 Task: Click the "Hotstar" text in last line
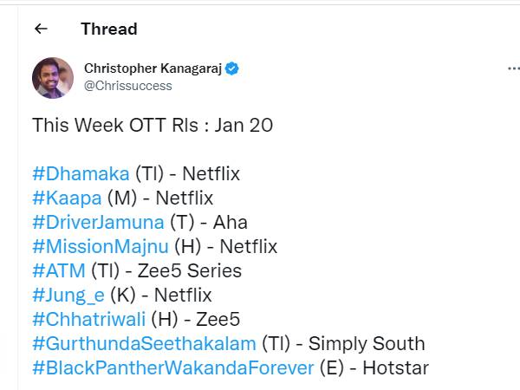pyautogui.click(x=395, y=367)
